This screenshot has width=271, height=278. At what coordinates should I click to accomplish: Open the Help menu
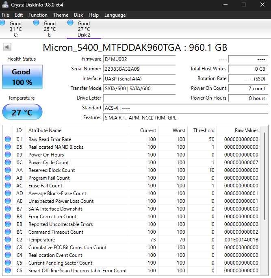[93, 15]
